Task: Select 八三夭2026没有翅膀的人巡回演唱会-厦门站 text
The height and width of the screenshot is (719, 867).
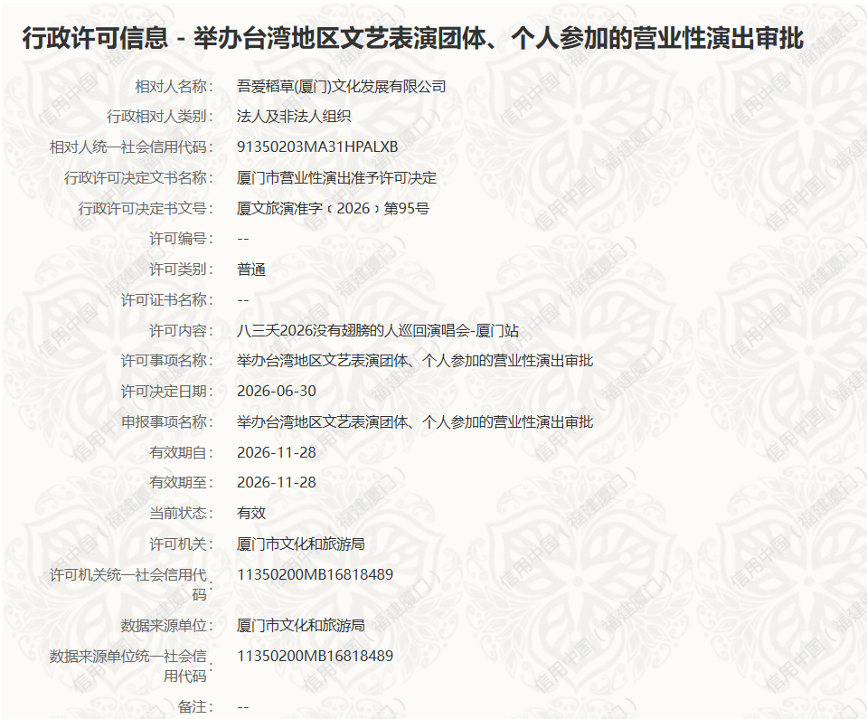Action: pos(378,330)
